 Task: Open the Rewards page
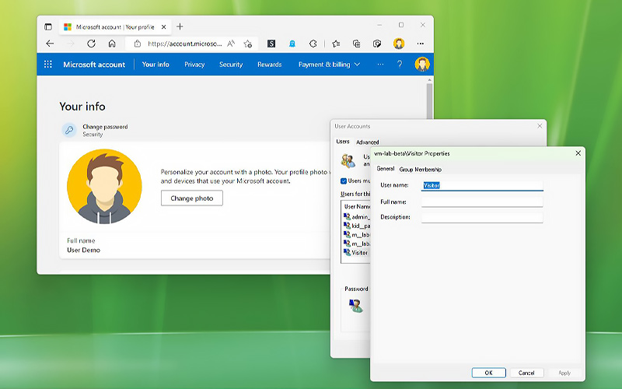coord(269,65)
